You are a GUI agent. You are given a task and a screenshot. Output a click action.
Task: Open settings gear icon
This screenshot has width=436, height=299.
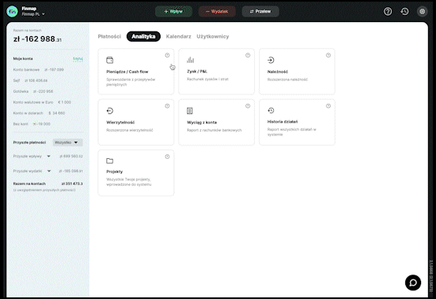coord(422,11)
